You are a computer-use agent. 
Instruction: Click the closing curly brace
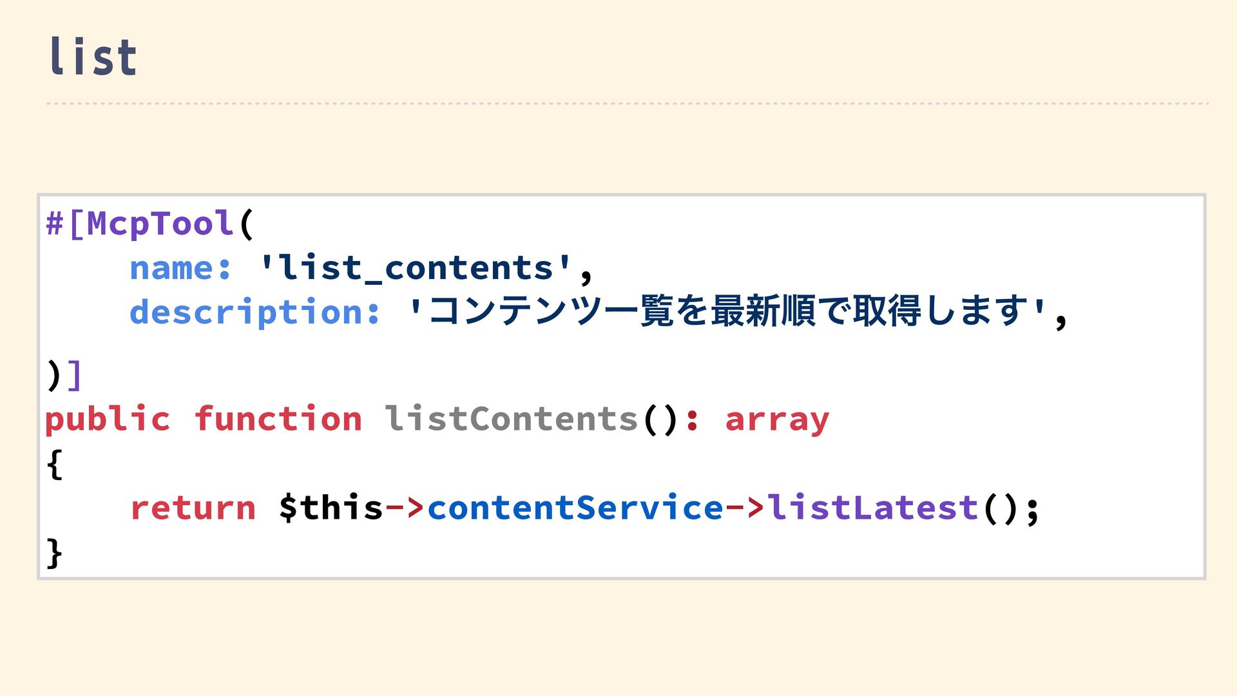coord(55,553)
